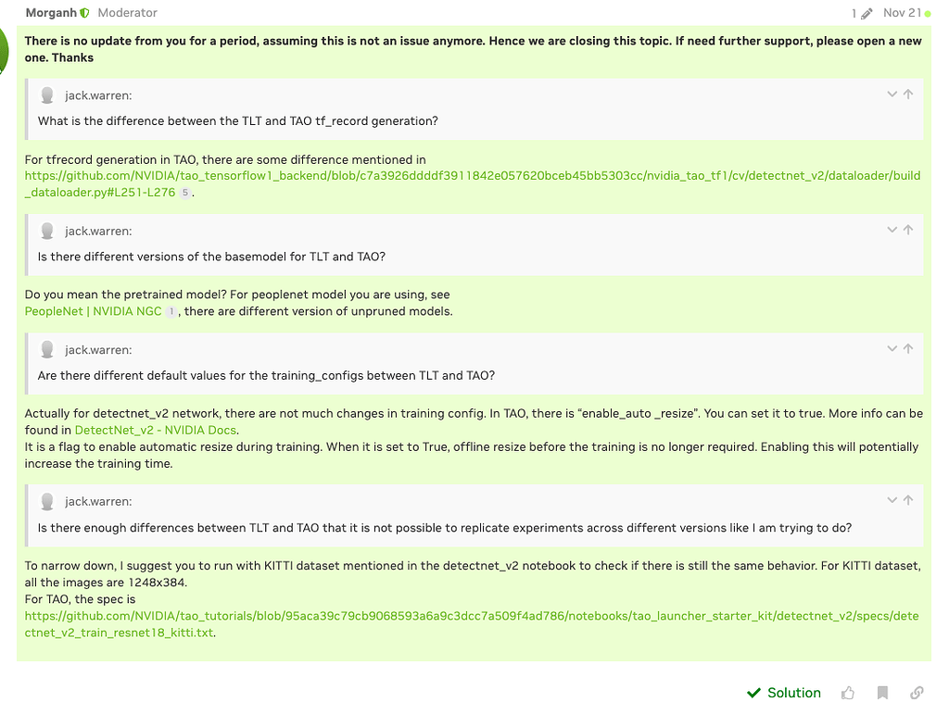Open edit history via pencil icon
Image resolution: width=949 pixels, height=715 pixels.
point(867,13)
